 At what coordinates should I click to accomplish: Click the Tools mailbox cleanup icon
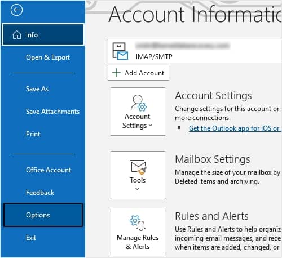pyautogui.click(x=138, y=167)
